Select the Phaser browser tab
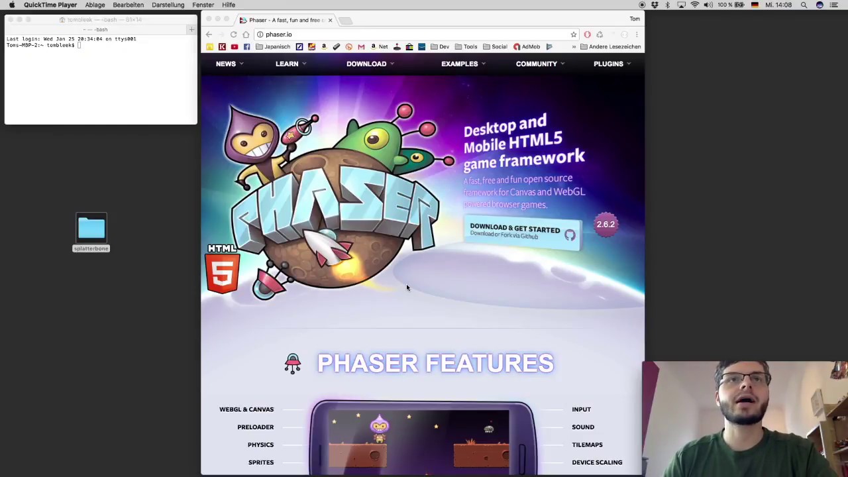 tap(285, 20)
